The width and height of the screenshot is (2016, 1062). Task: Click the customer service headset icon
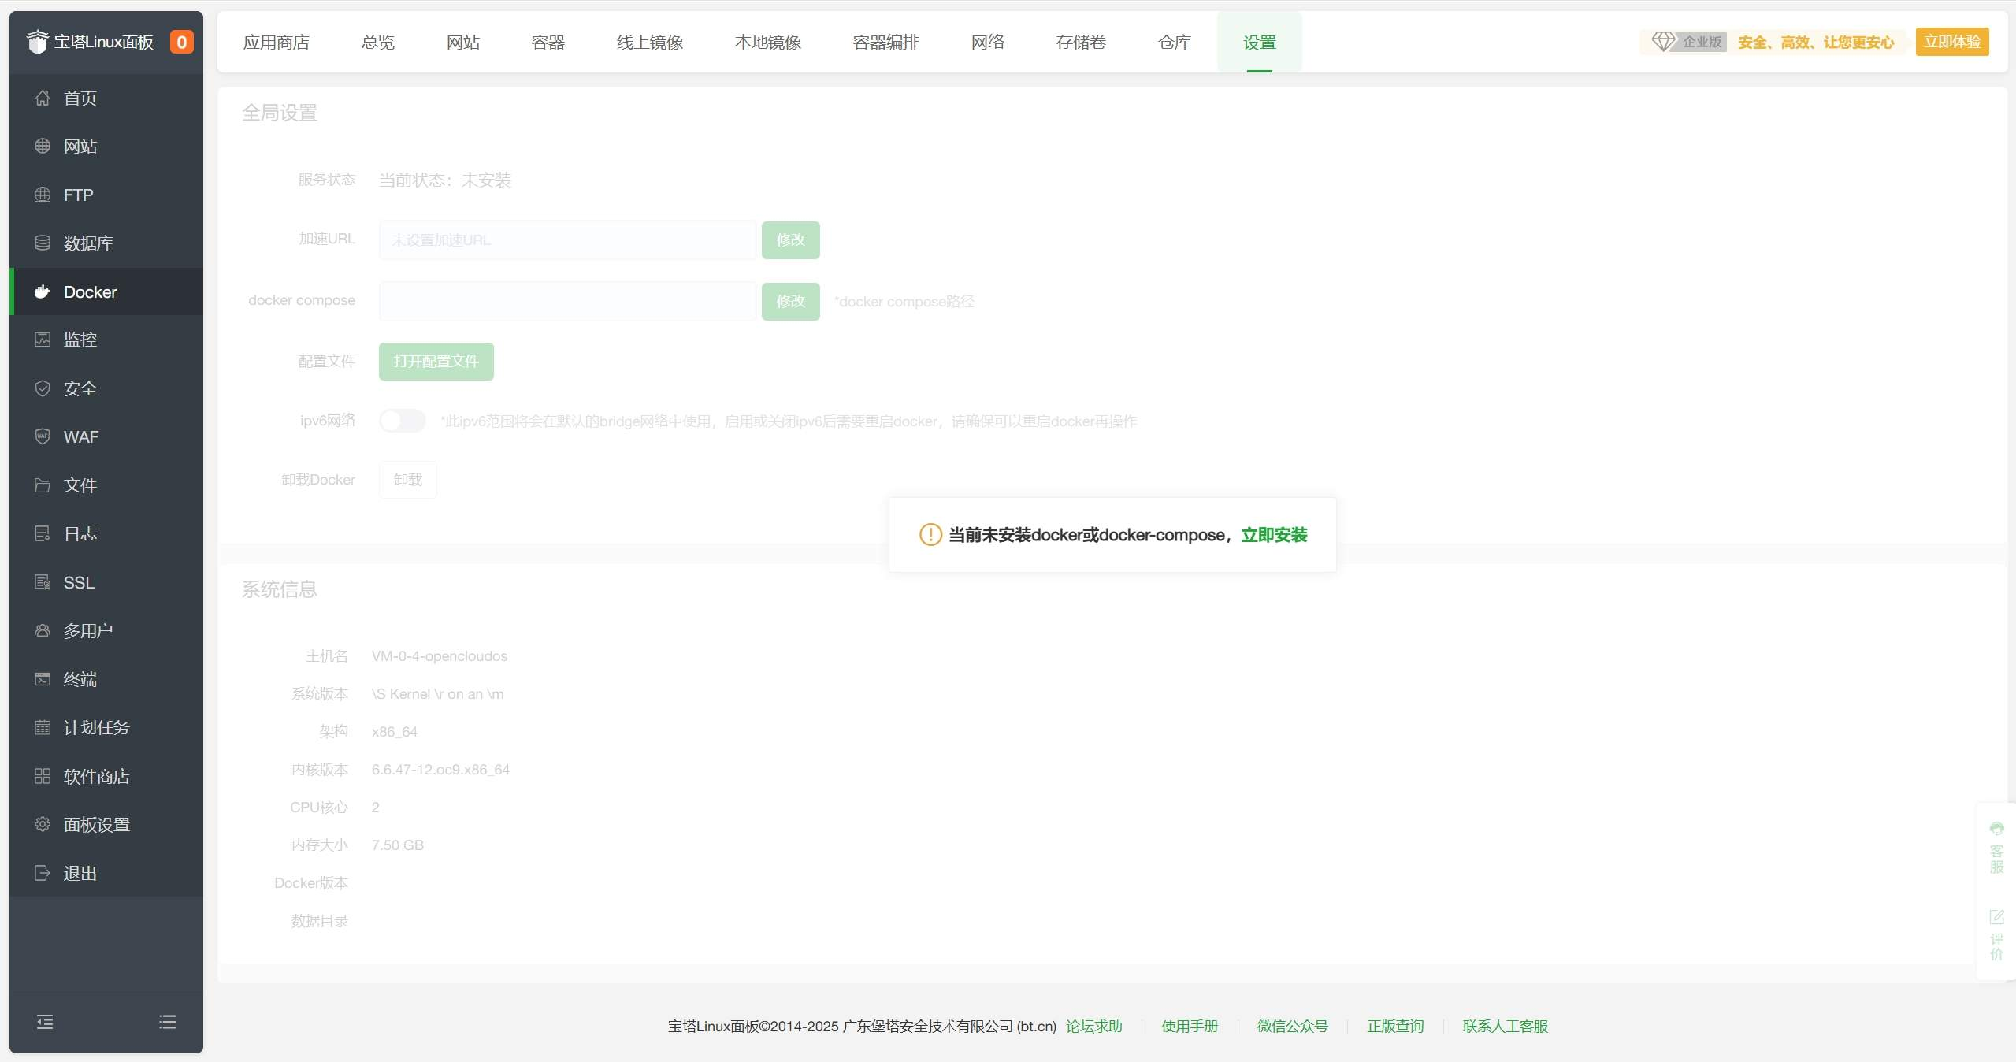(1996, 829)
